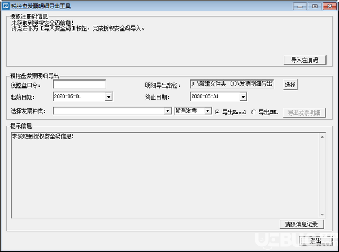339x252 pixels.
Task: Focus the 税控盘口令 password field
Action: [x=79, y=85]
